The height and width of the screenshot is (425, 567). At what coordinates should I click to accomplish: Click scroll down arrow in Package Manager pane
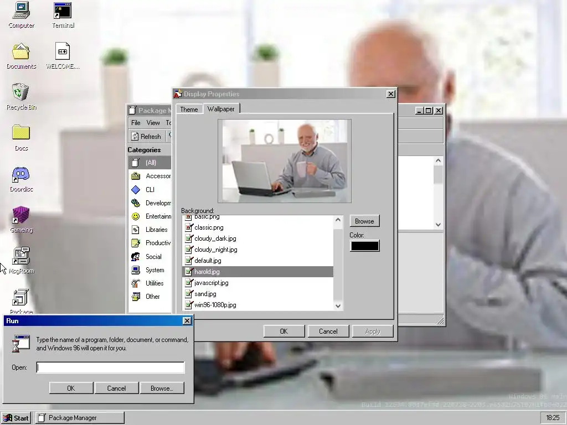coord(439,225)
